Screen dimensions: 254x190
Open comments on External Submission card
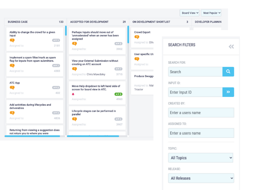pos(75,69)
